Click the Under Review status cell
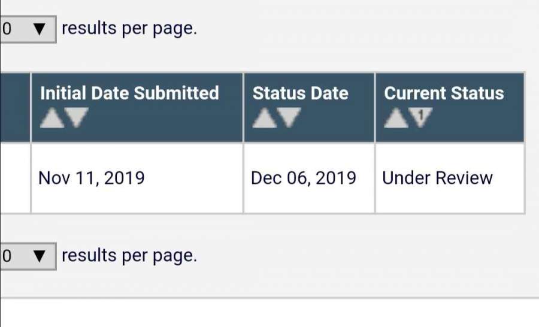The image size is (539, 327). (x=437, y=178)
